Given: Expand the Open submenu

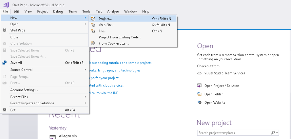Looking at the screenshot, I should pyautogui.click(x=45, y=24).
